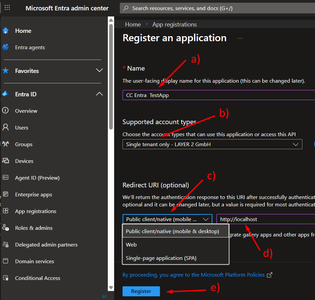Collapse the sidebar with double-chevron icon
The image size is (315, 300).
[104, 296]
